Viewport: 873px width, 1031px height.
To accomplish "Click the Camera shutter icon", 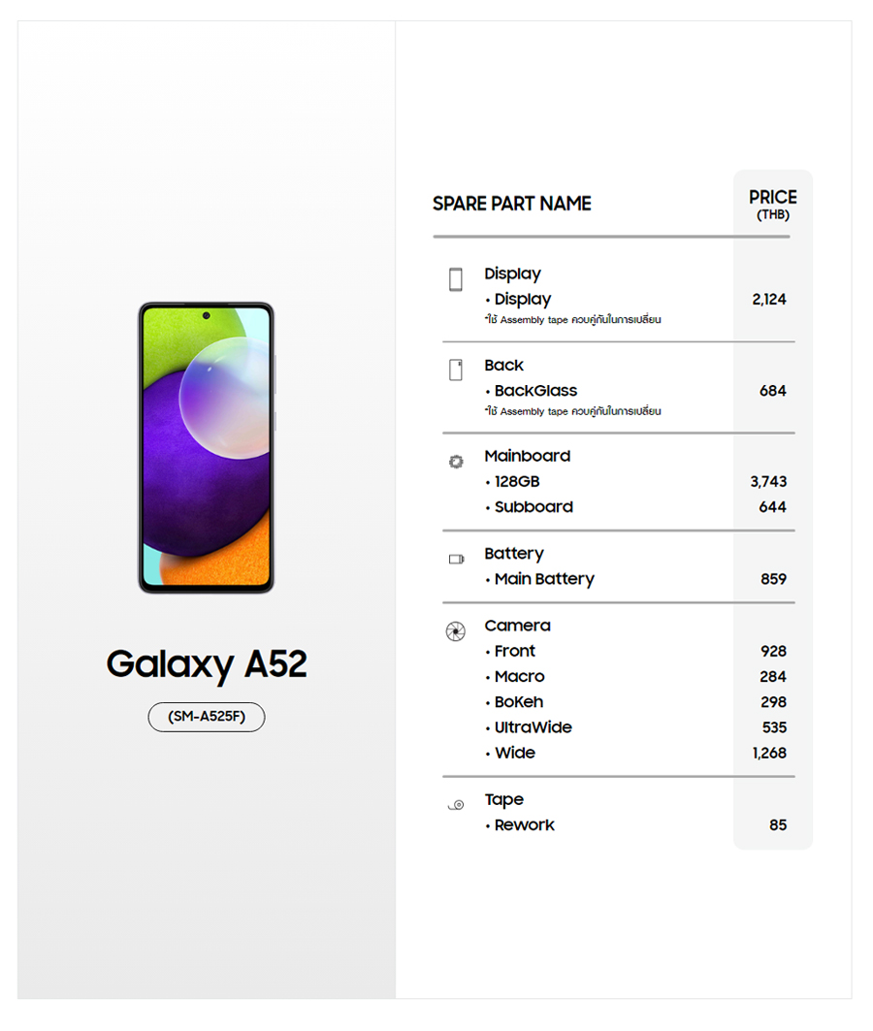I will pos(455,631).
